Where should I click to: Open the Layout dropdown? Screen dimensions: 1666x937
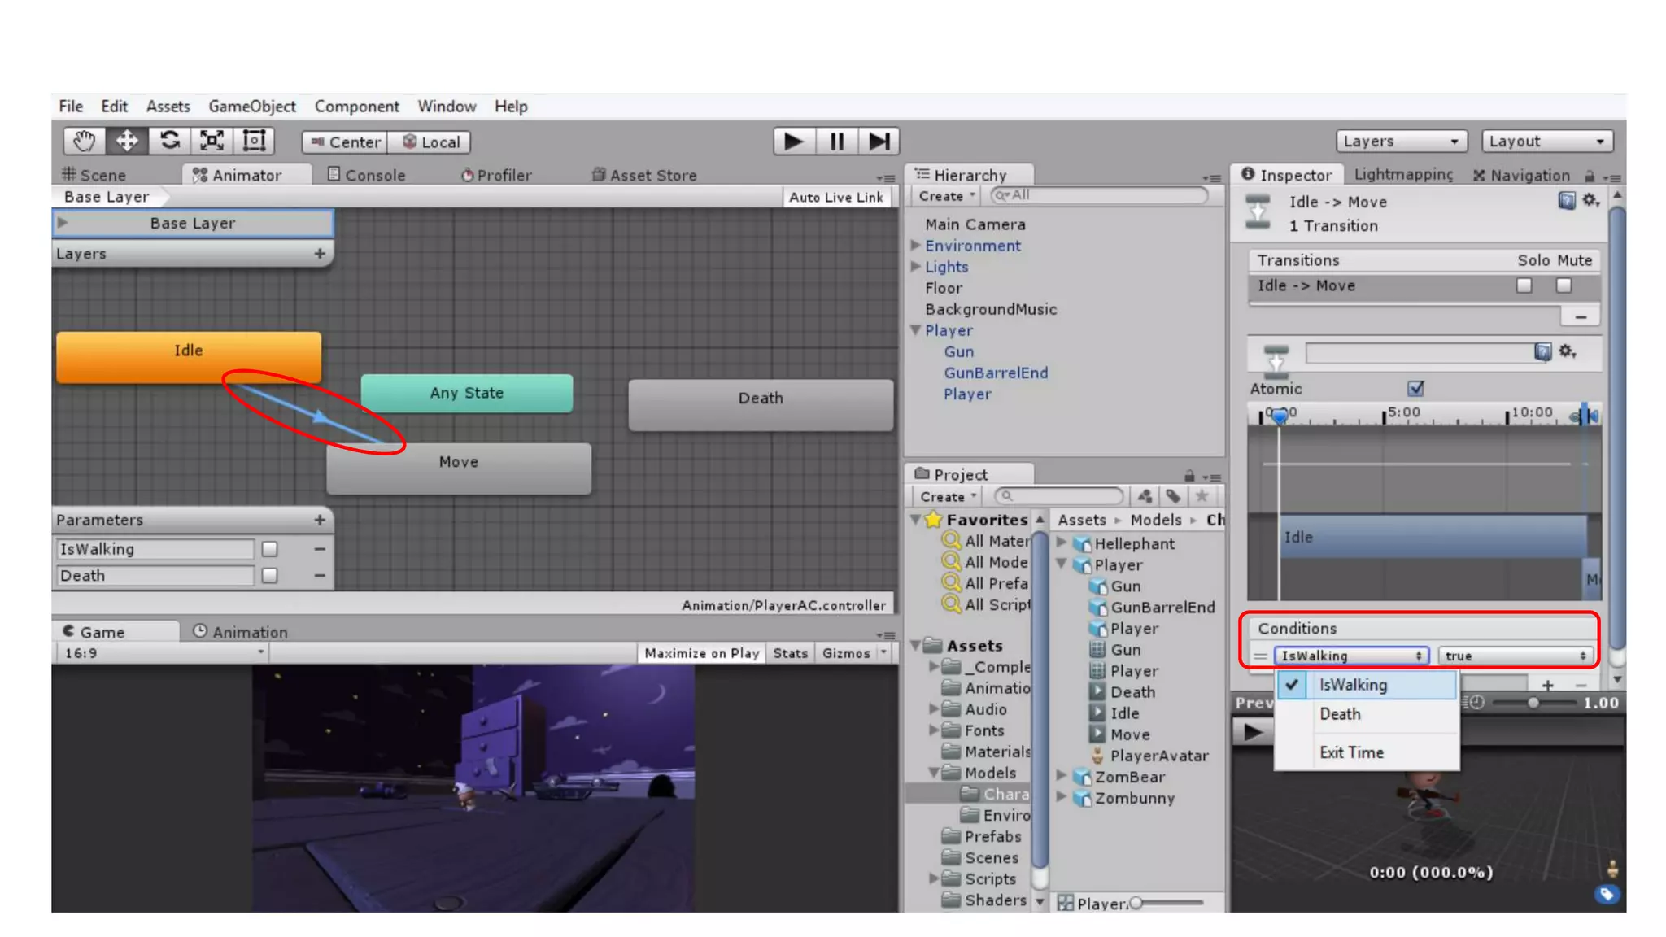pyautogui.click(x=1546, y=141)
